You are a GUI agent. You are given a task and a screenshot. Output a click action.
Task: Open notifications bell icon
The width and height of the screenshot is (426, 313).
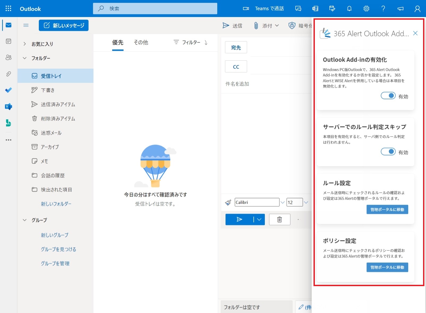click(x=349, y=9)
